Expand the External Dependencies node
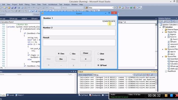 (163, 30)
